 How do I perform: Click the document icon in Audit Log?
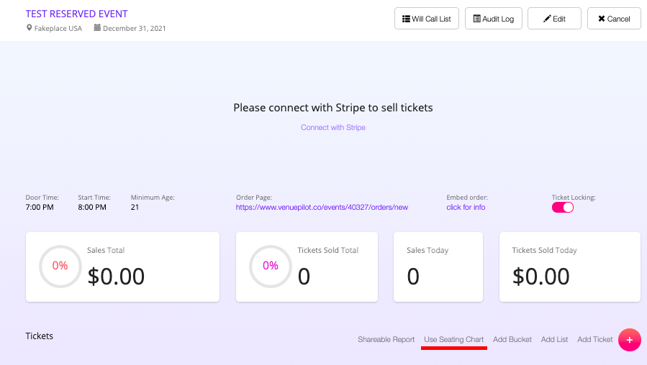(476, 19)
